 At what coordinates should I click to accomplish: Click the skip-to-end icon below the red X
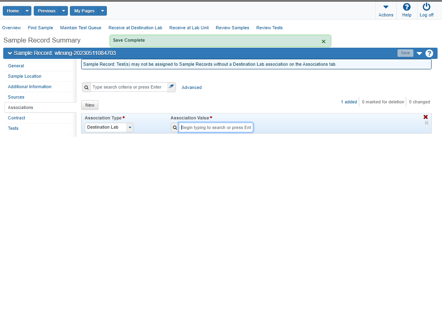(426, 123)
